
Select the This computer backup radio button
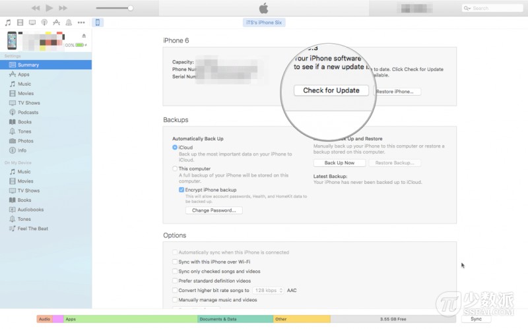click(x=175, y=169)
